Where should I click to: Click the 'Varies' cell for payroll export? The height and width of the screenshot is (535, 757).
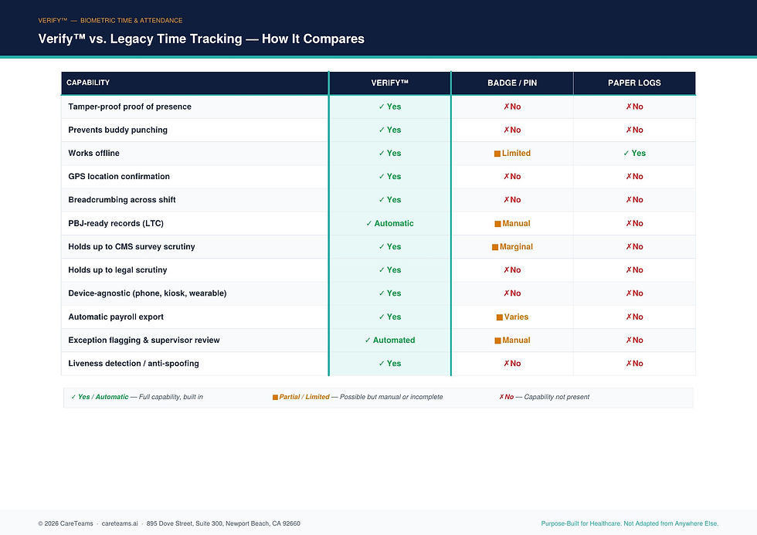pyautogui.click(x=512, y=317)
